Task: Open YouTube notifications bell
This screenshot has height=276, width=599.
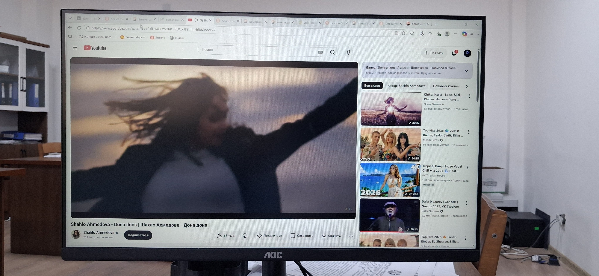Action: click(454, 53)
